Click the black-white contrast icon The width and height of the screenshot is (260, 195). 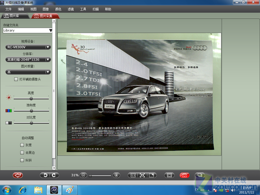[x=9, y=123]
